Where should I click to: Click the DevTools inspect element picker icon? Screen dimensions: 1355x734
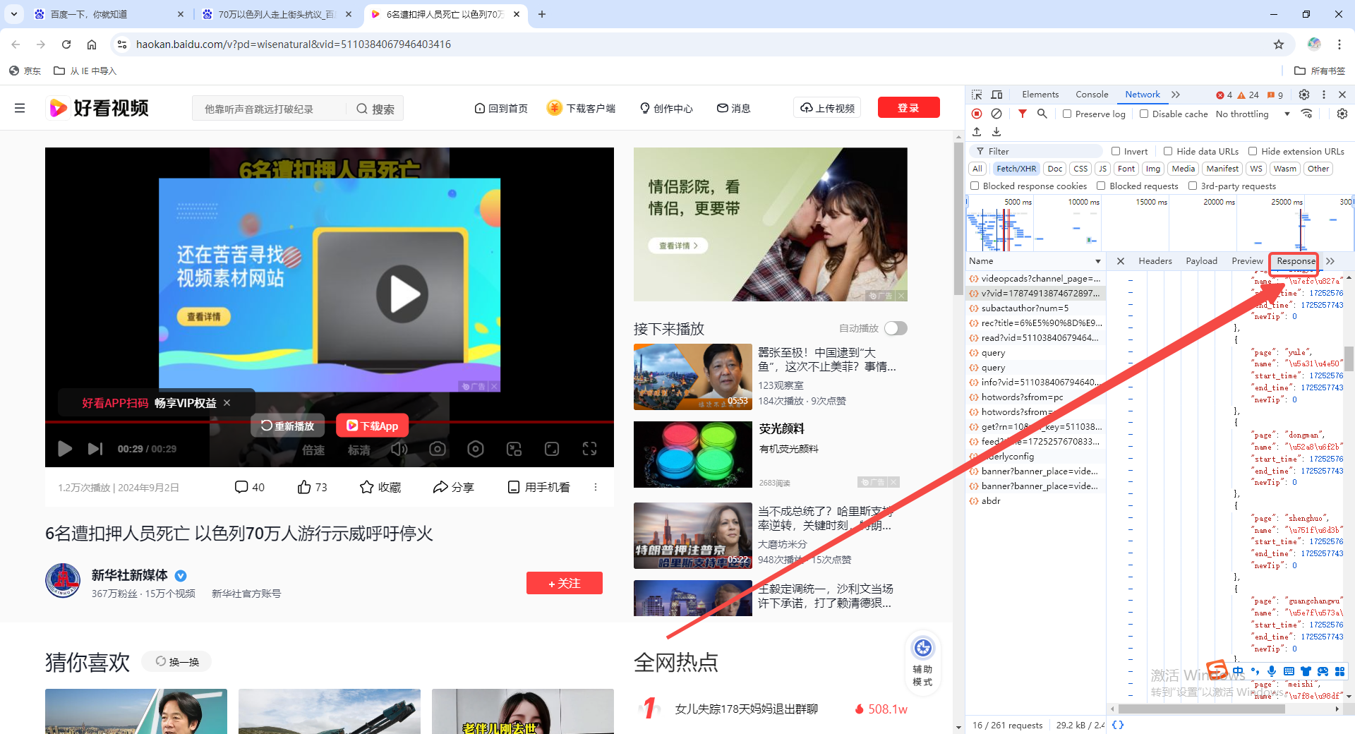[x=977, y=95]
